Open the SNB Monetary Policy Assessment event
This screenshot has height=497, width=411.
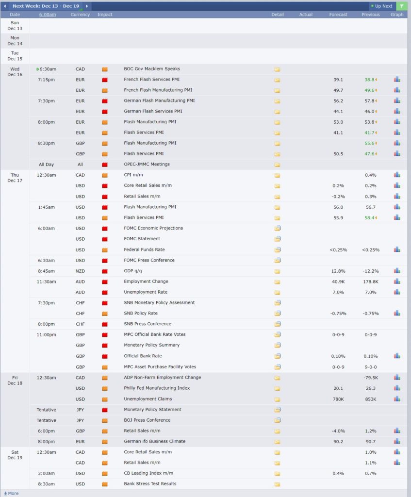point(159,303)
